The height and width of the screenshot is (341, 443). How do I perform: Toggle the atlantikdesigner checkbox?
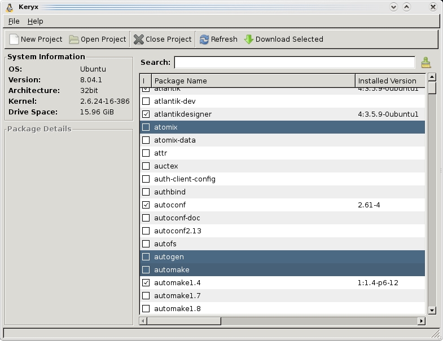point(146,114)
